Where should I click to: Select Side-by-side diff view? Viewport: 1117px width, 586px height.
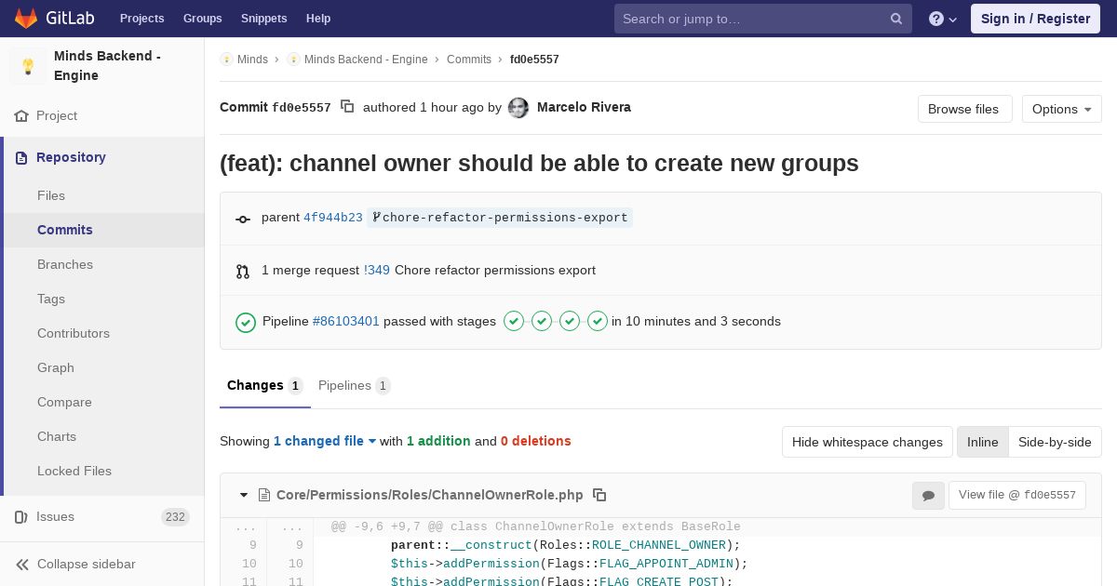coord(1055,442)
